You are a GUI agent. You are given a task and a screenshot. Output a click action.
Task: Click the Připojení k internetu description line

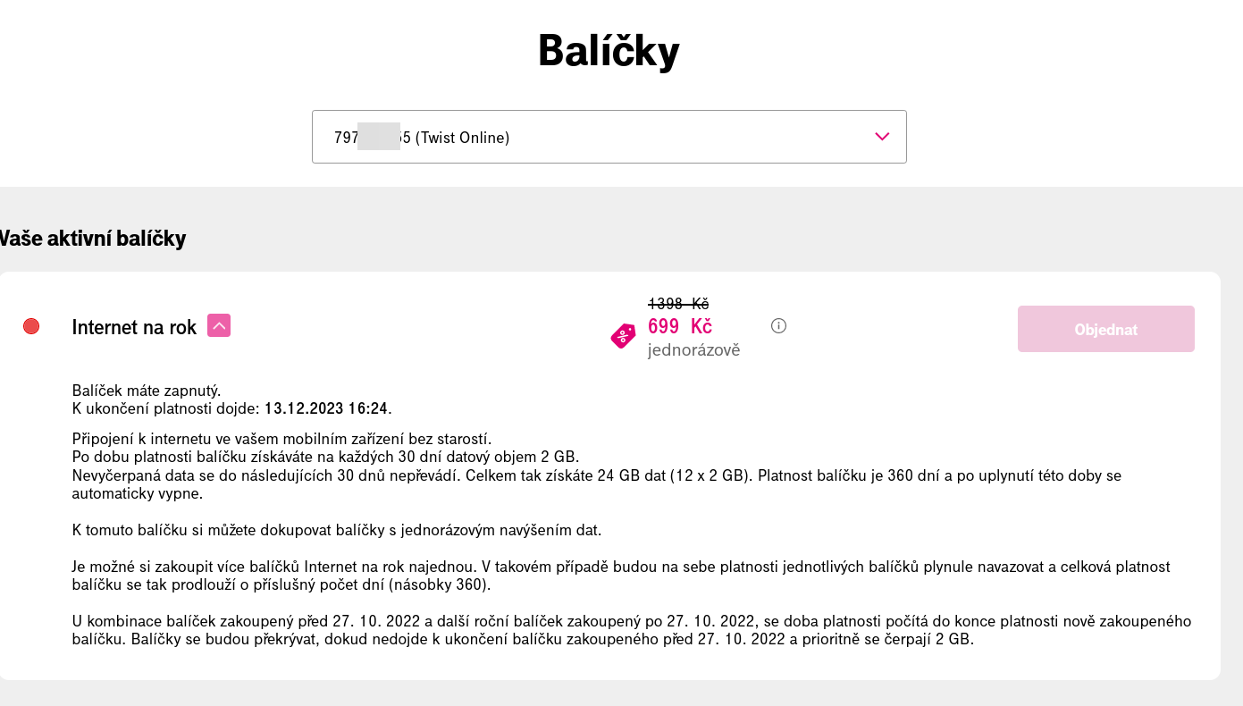pos(281,439)
